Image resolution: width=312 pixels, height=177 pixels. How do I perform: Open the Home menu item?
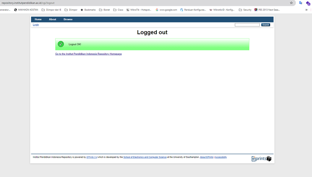coord(38,20)
